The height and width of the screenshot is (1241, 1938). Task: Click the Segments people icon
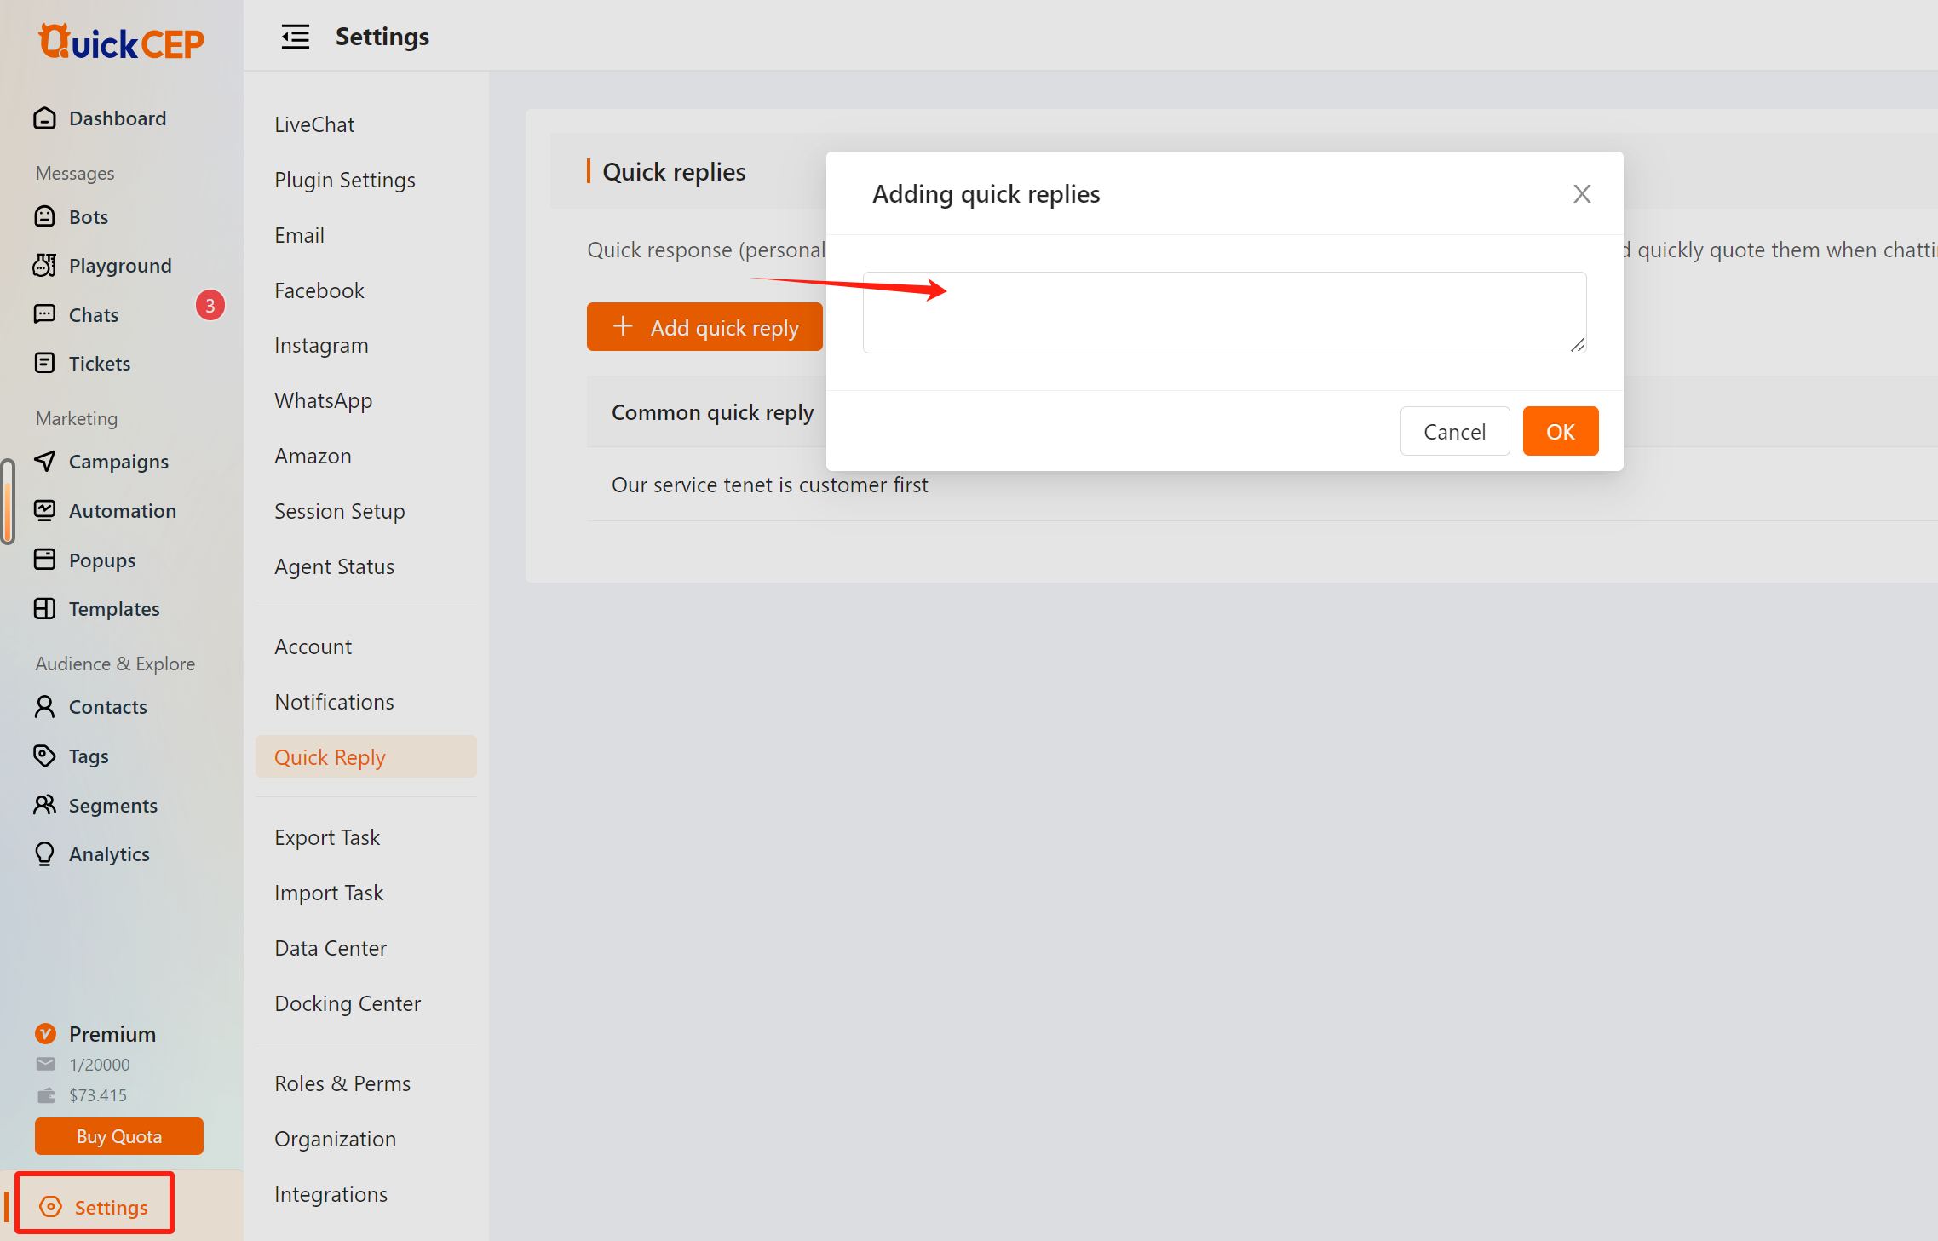tap(44, 805)
